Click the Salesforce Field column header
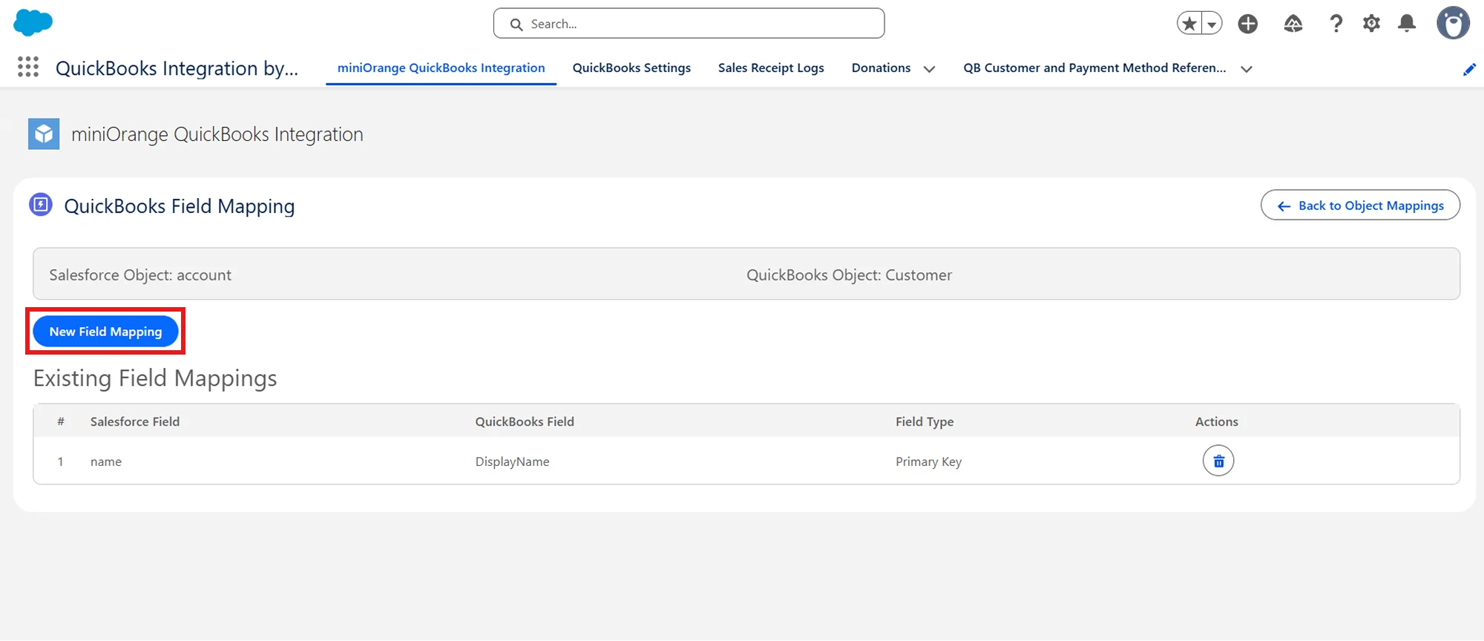1484x641 pixels. click(x=135, y=421)
